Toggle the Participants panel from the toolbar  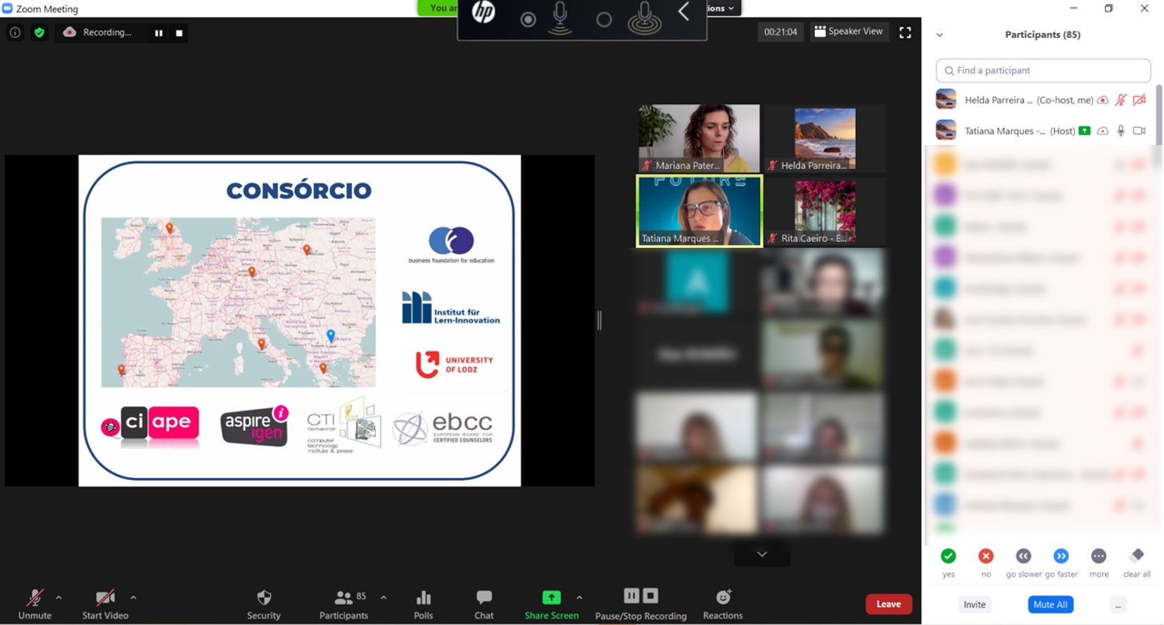click(x=343, y=605)
